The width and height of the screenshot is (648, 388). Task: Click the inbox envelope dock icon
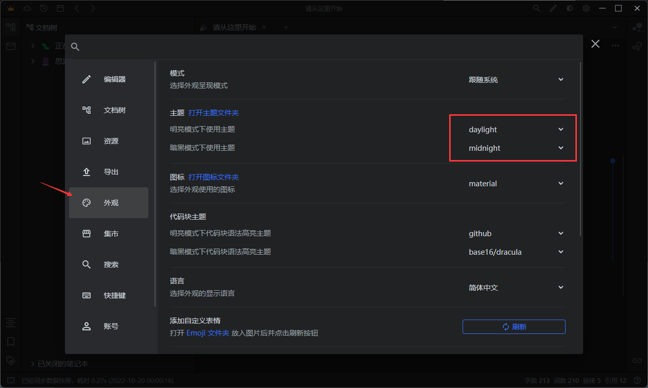tap(11, 46)
